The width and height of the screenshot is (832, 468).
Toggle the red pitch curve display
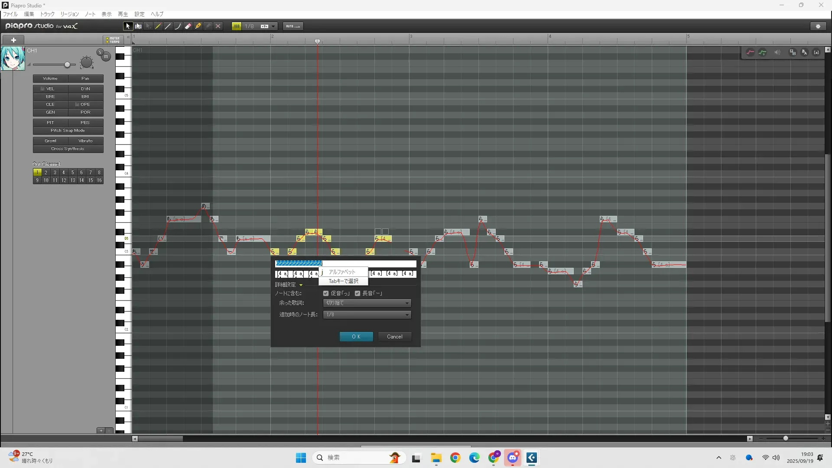[750, 52]
